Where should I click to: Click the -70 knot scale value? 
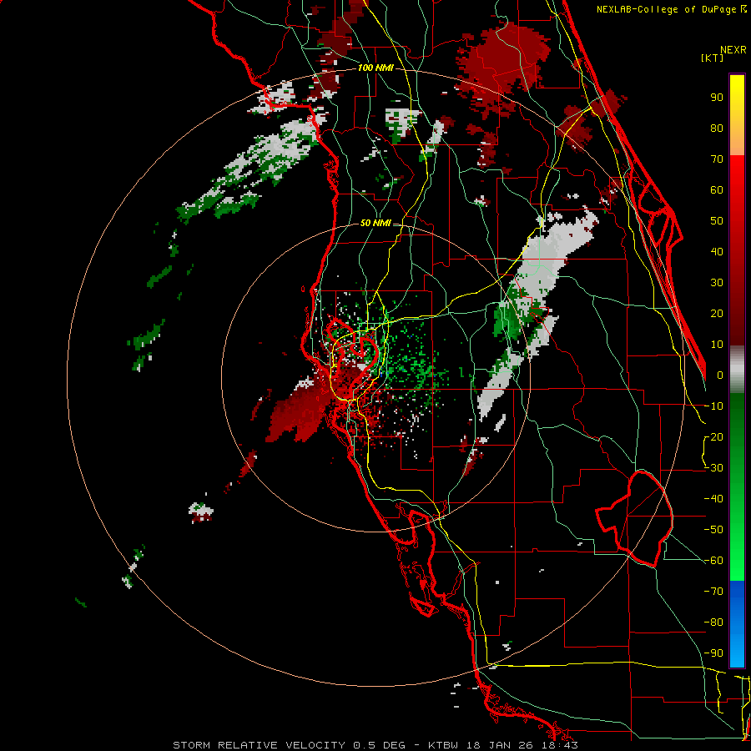[713, 591]
